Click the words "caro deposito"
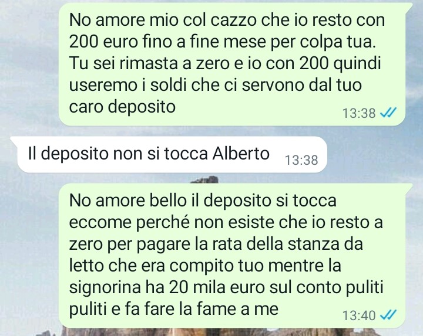 click(x=122, y=107)
